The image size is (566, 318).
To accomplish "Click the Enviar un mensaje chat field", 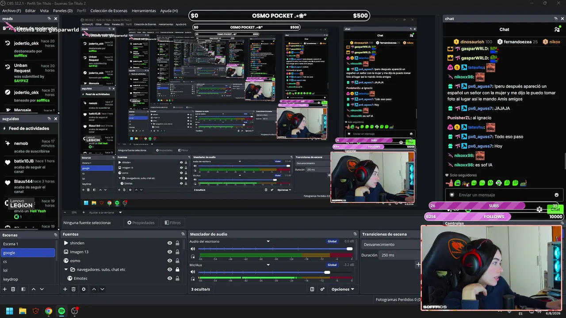I will click(503, 195).
